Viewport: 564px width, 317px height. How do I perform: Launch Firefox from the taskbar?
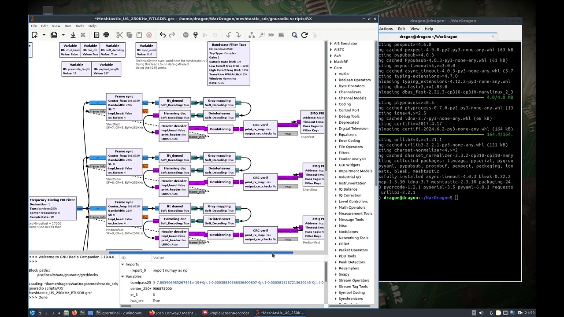point(74,313)
